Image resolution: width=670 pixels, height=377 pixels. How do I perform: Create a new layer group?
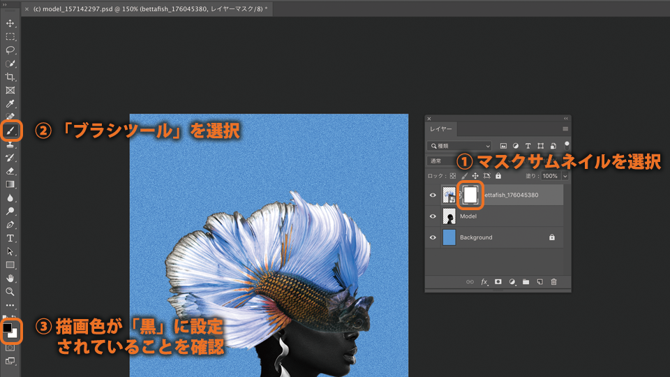click(x=526, y=281)
